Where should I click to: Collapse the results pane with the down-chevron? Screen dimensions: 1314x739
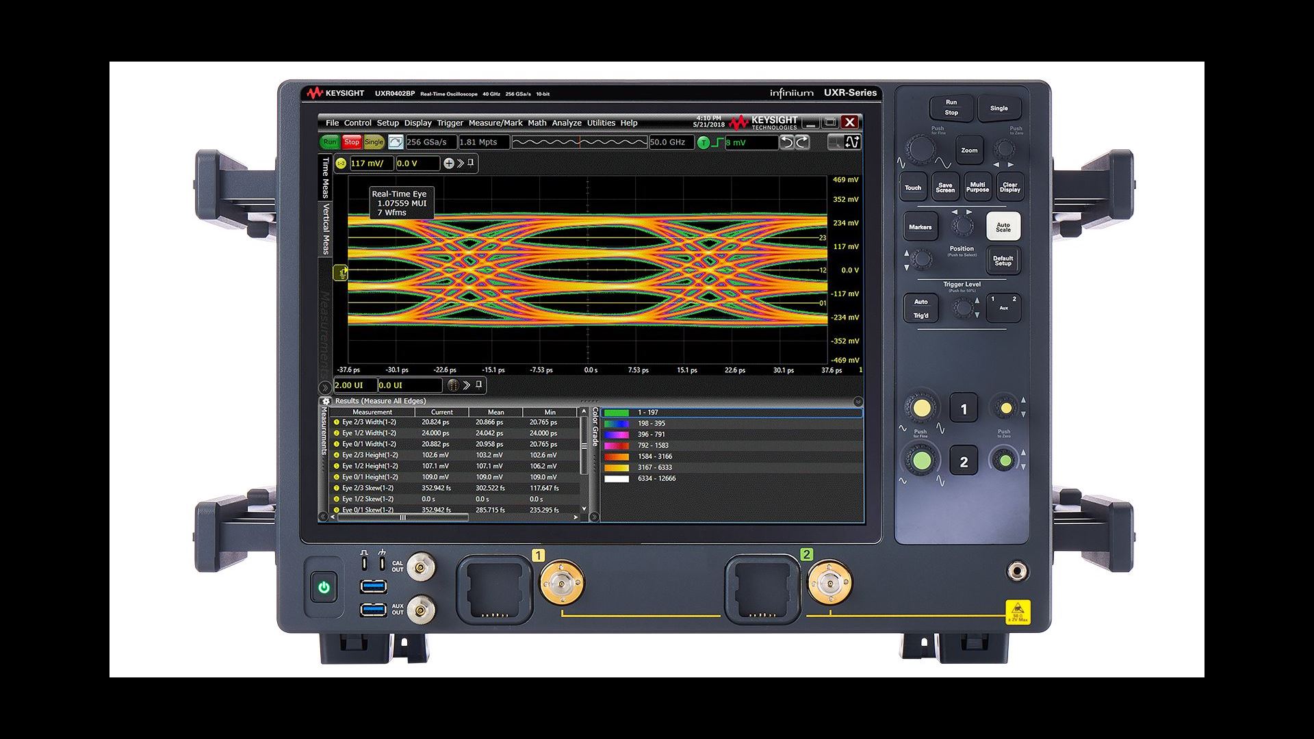[858, 402]
